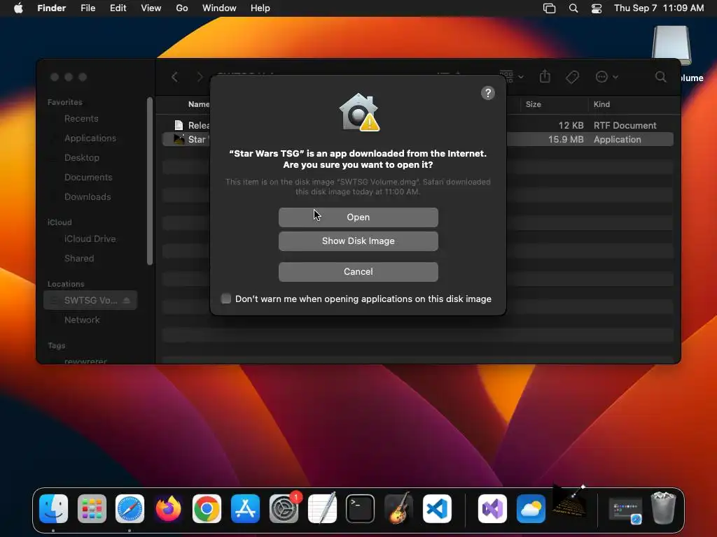Select Desktop in Finder sidebar

click(82, 158)
